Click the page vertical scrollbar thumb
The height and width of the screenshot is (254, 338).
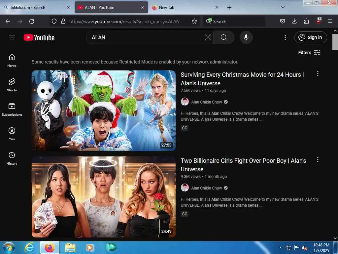click(335, 42)
